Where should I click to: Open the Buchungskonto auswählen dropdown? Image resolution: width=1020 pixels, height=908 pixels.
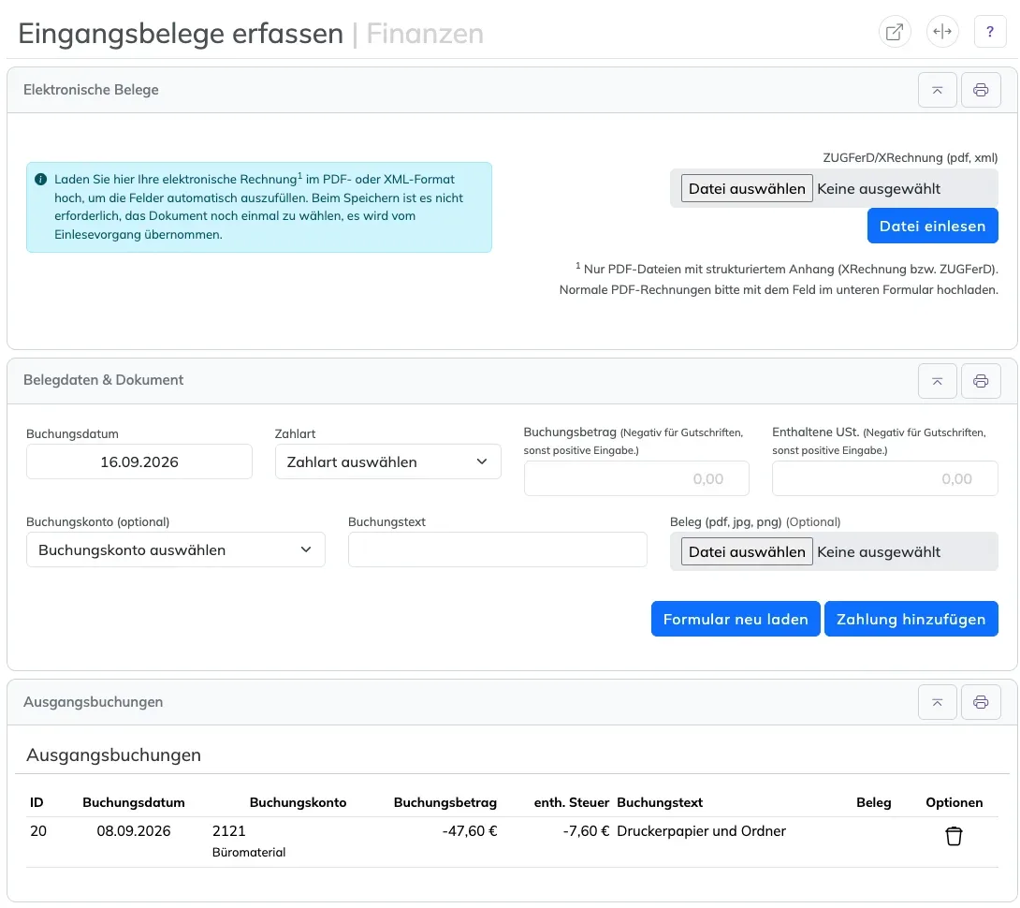point(176,549)
